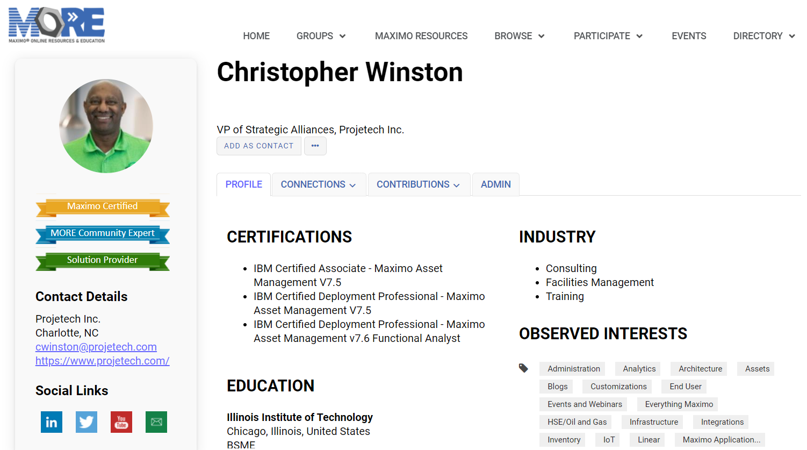Click the Add as Contact button
Screen dimensions: 807x450
coord(259,146)
